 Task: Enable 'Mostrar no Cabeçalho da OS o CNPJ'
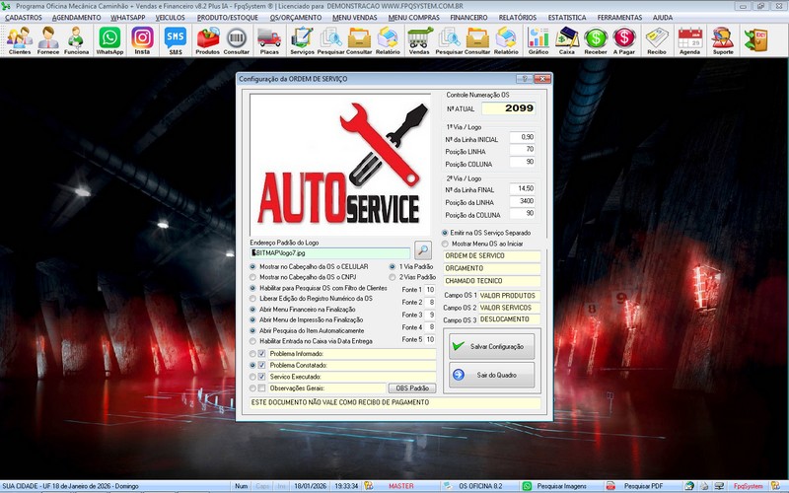253,277
